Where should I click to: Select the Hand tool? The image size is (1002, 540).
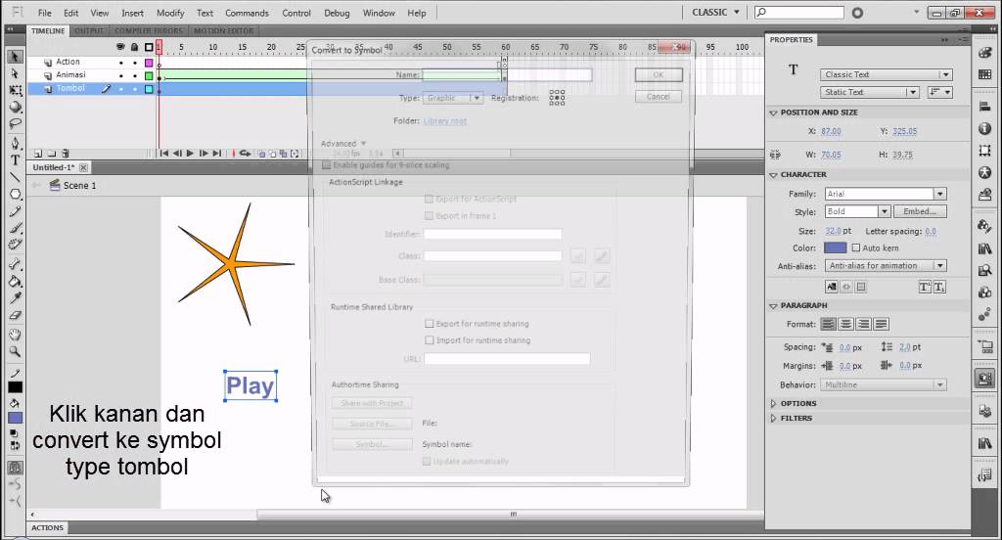click(x=15, y=335)
